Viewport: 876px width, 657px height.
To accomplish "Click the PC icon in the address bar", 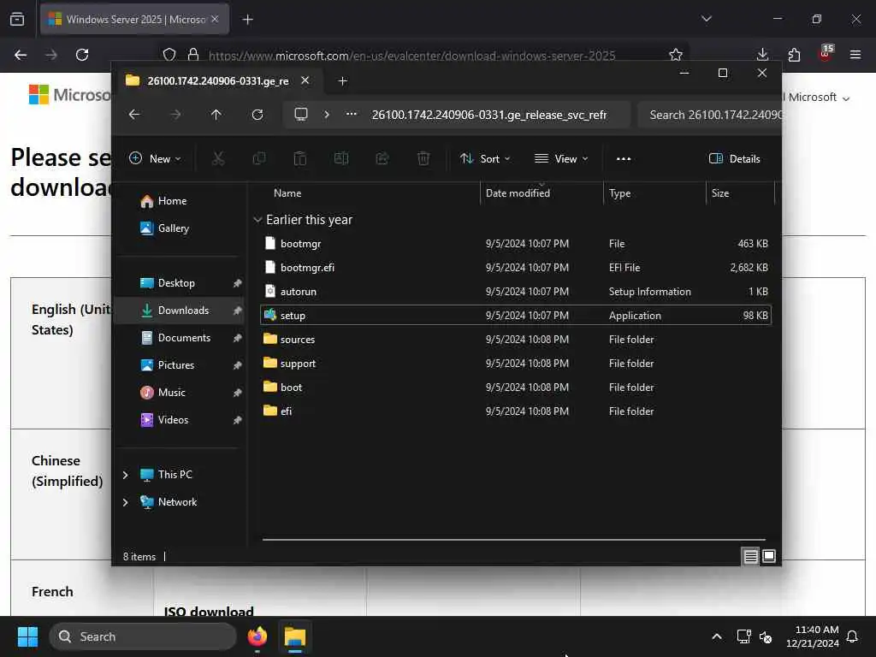I will pyautogui.click(x=301, y=115).
